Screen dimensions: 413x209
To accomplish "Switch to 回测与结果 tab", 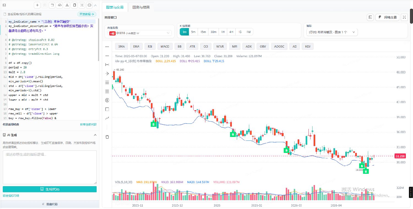I will point(141,7).
